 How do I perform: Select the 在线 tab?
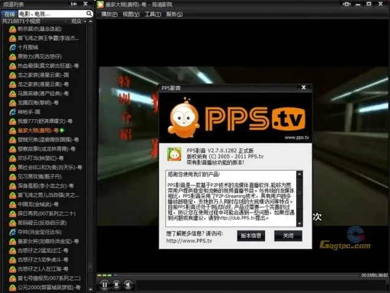click(x=9, y=14)
